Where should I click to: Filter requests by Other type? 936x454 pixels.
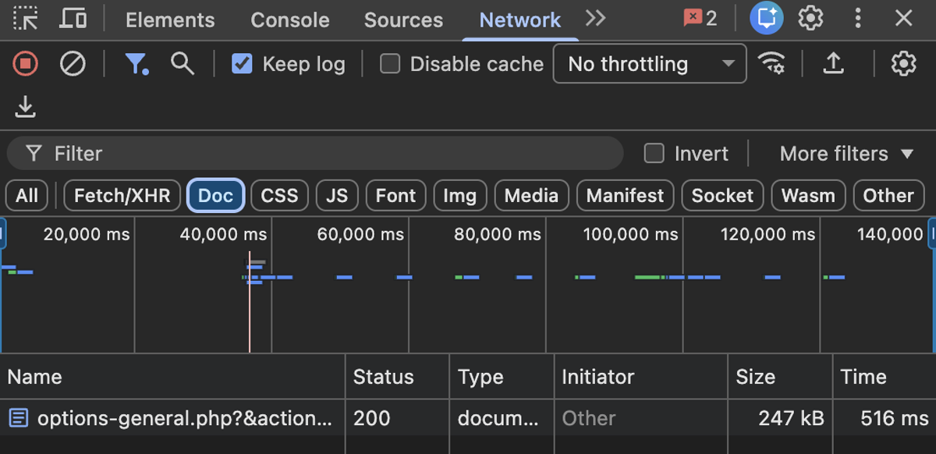click(x=888, y=196)
